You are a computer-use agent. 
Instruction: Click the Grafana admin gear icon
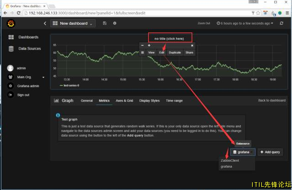pyautogui.click(x=11, y=86)
